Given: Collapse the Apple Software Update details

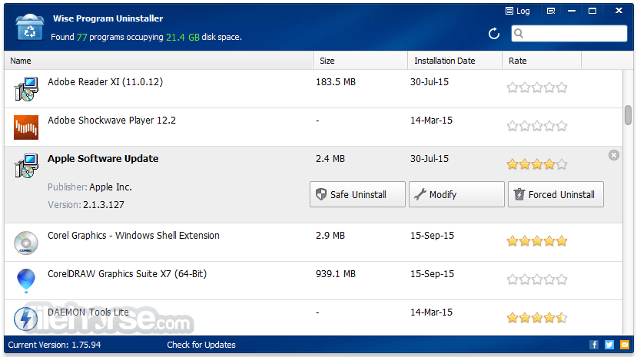Looking at the screenshot, I should (614, 155).
